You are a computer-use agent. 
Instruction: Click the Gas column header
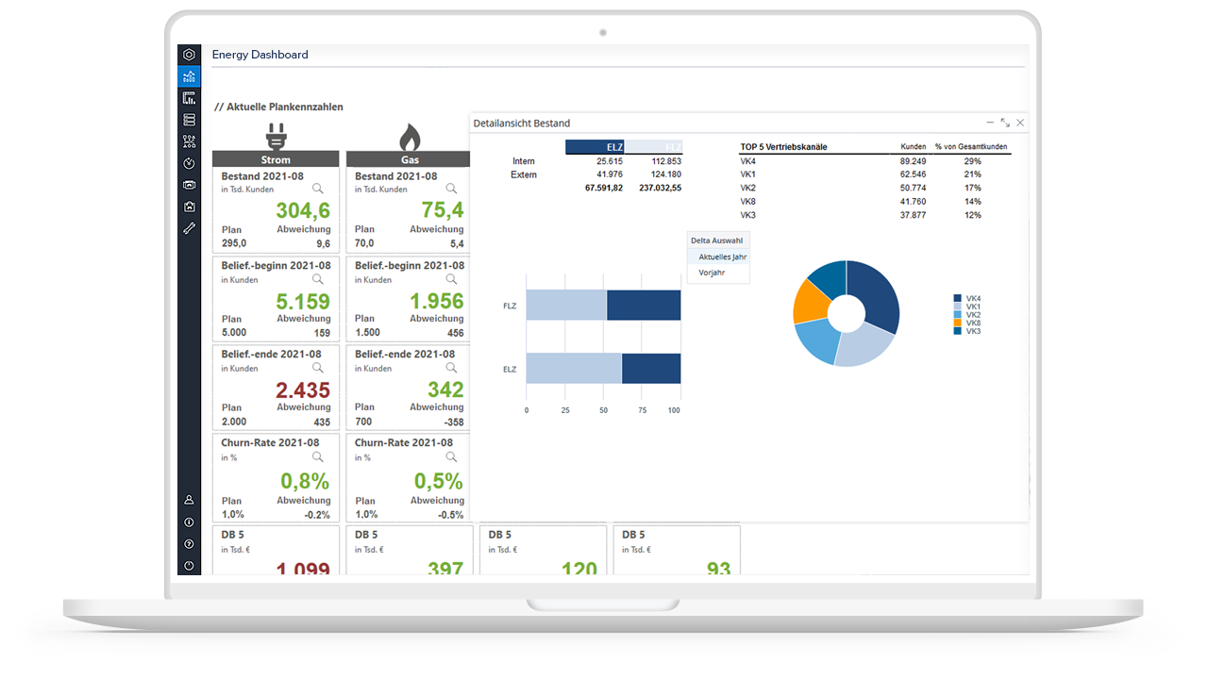point(410,159)
